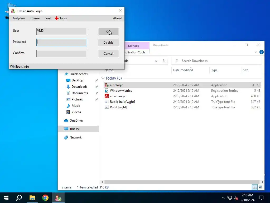
Task: Focus the Confirm password field
Action: pos(62,53)
